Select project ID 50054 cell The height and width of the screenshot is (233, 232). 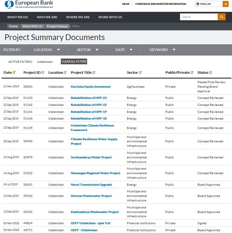point(28,87)
